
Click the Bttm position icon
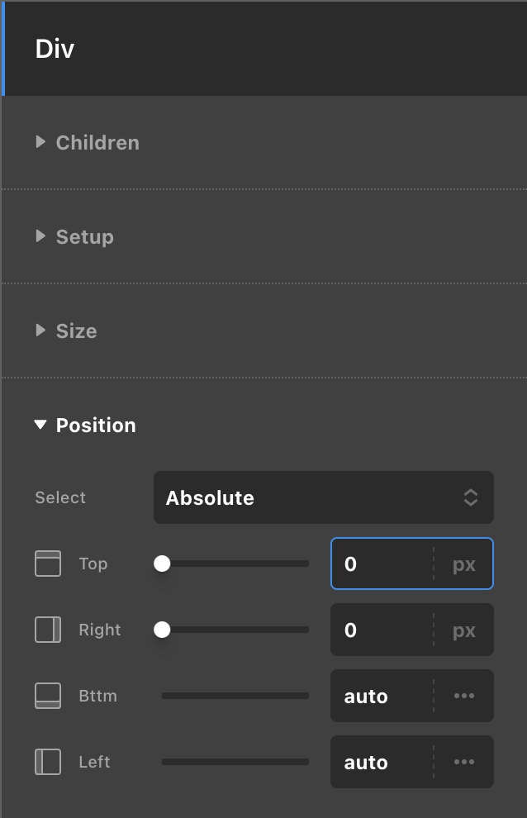pos(47,696)
